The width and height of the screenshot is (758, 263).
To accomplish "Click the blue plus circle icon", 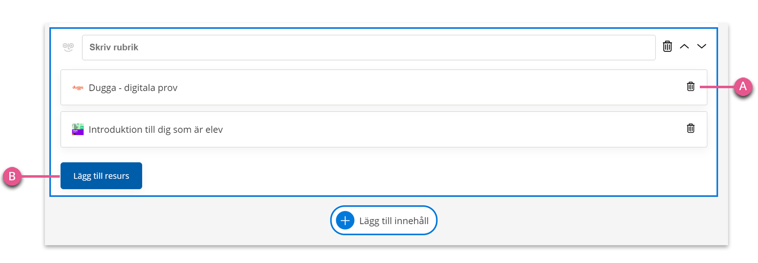I will (x=345, y=220).
